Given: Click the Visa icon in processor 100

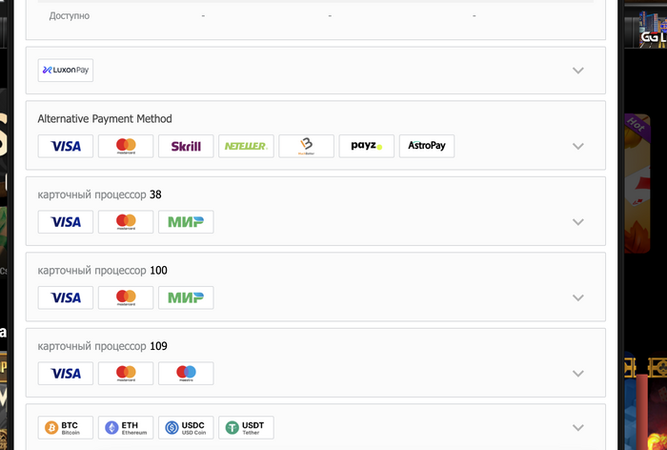Looking at the screenshot, I should 66,297.
